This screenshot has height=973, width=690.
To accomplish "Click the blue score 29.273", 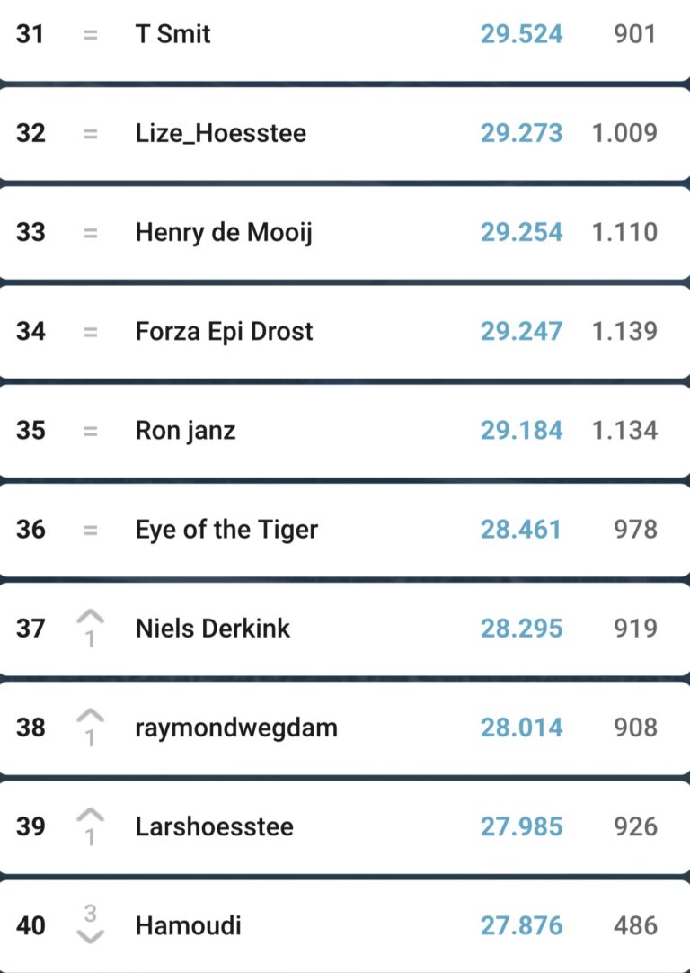I will click(x=521, y=134).
